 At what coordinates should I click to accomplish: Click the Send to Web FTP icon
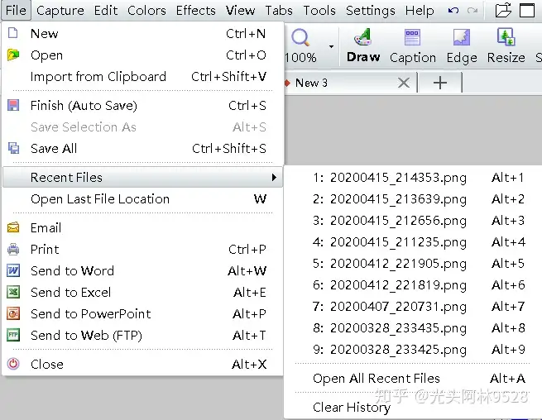click(13, 335)
